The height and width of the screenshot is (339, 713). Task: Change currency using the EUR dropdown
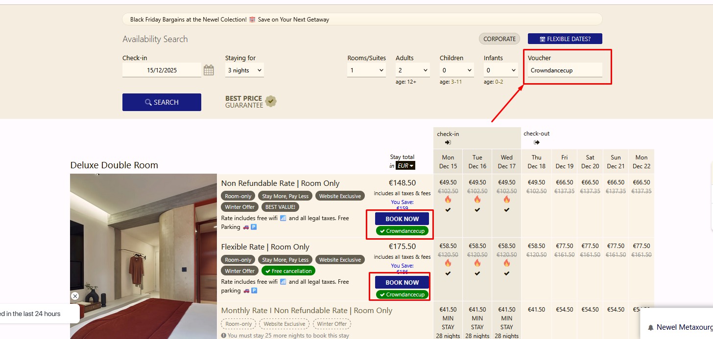tap(405, 166)
